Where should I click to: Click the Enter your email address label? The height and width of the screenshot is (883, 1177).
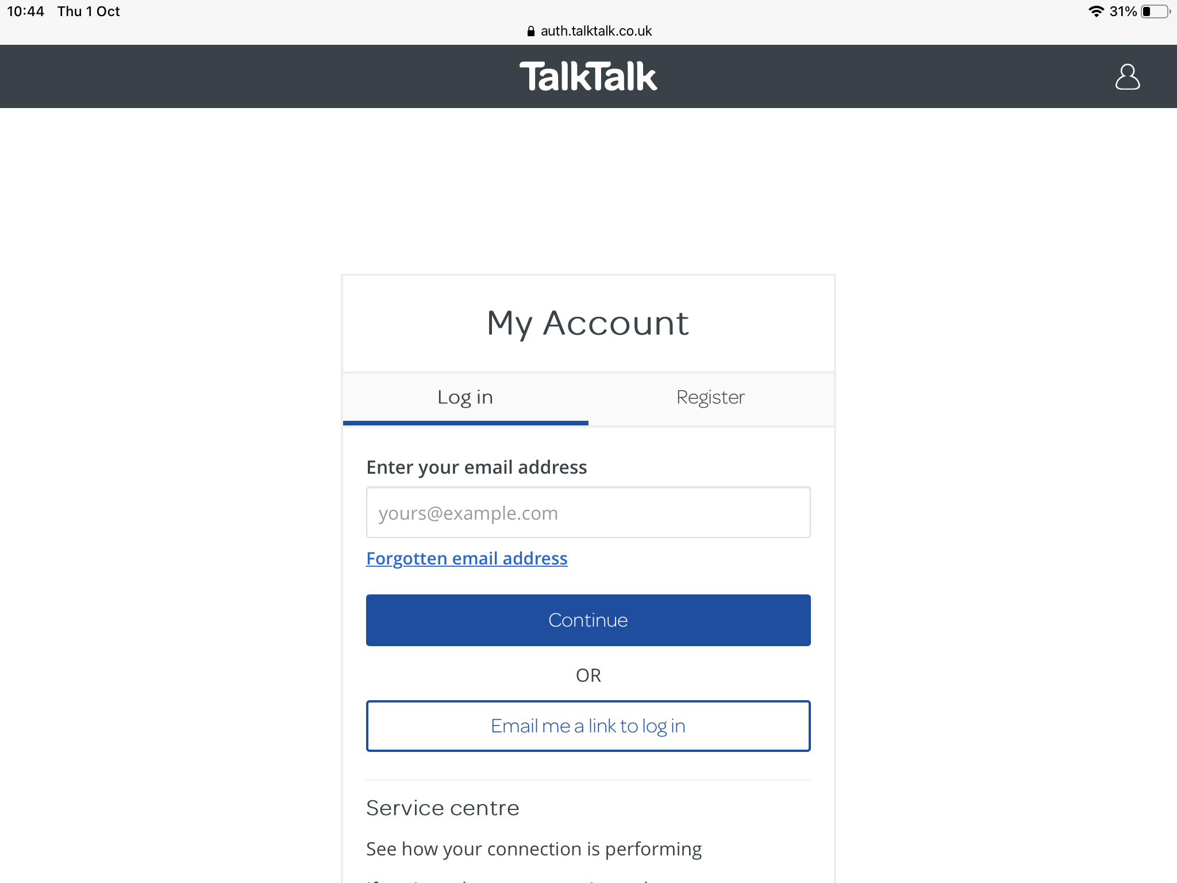tap(476, 467)
